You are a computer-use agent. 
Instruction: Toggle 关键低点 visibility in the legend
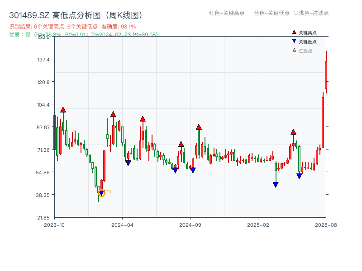[x=304, y=40]
